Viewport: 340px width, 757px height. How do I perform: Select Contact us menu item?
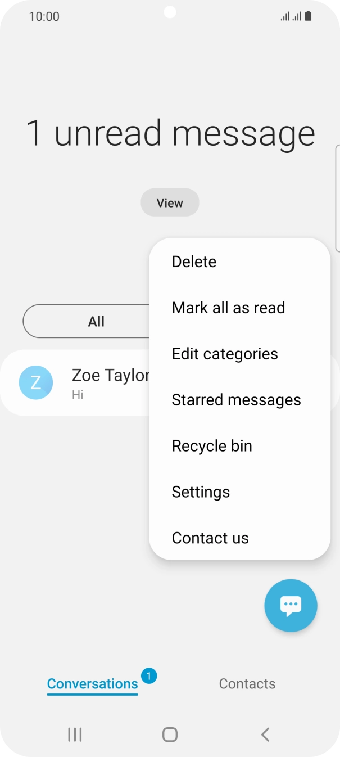(x=210, y=538)
